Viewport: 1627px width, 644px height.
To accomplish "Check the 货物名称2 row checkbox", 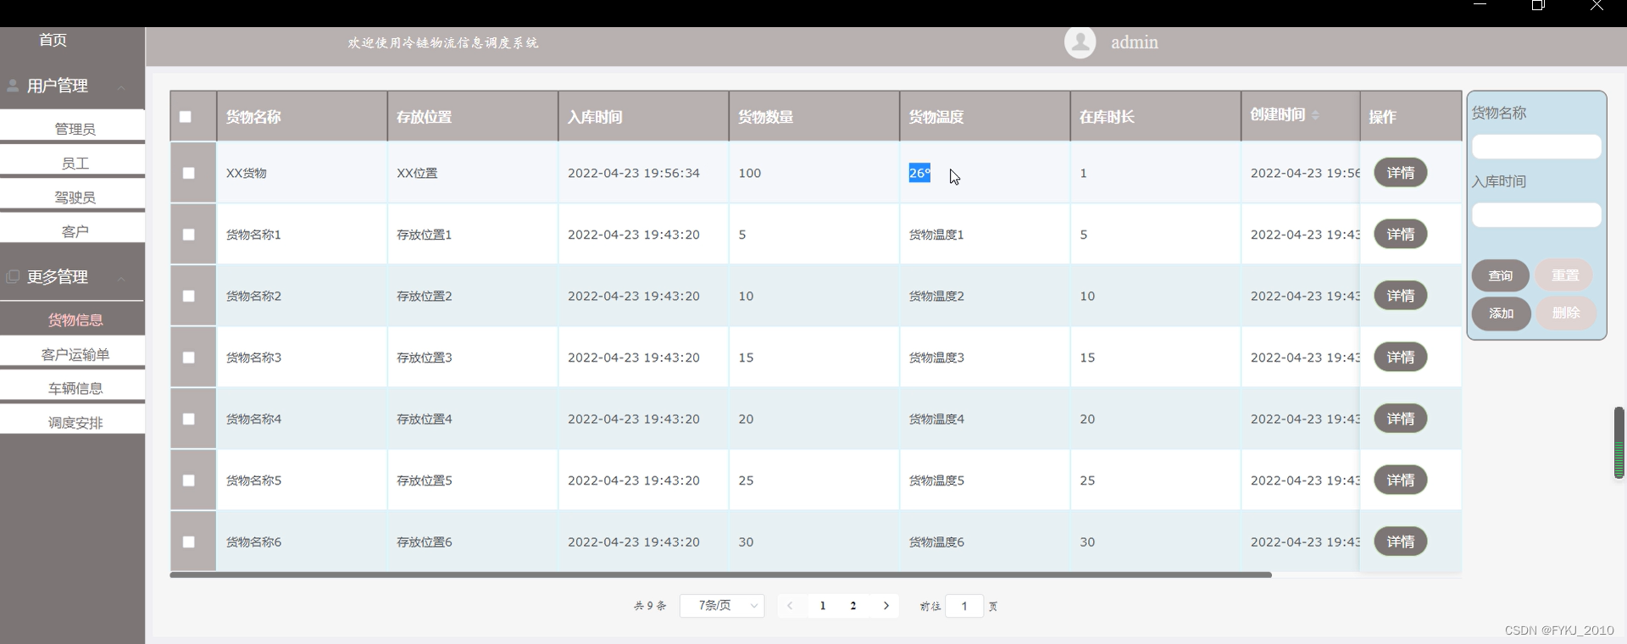I will 189,296.
